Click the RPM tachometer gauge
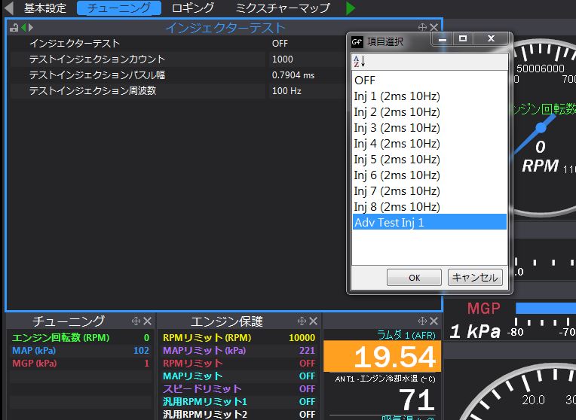This screenshot has height=420, width=576. click(544, 126)
